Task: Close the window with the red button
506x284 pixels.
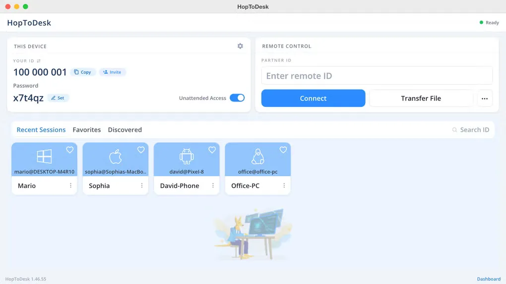Action: pos(8,6)
